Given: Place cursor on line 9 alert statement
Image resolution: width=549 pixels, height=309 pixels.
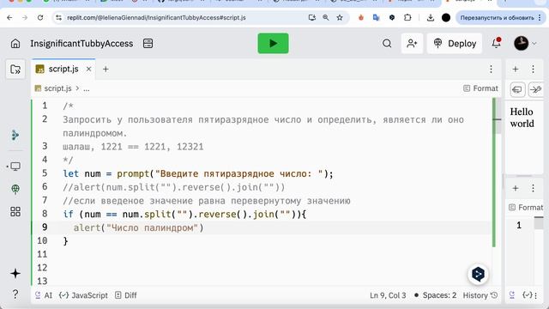Looking at the screenshot, I should point(138,227).
